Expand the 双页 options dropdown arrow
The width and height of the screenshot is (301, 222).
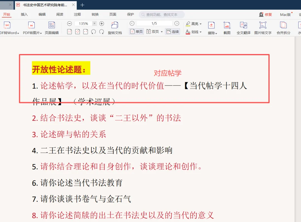click(x=162, y=32)
